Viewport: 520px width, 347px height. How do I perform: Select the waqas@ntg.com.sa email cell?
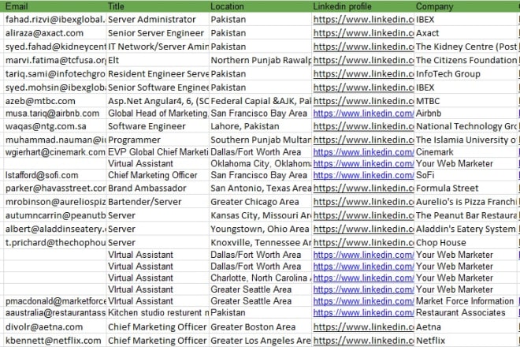(54, 126)
